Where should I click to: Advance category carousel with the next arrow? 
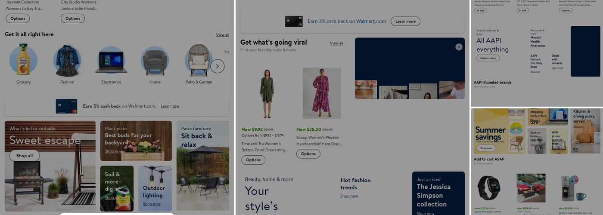point(218,66)
